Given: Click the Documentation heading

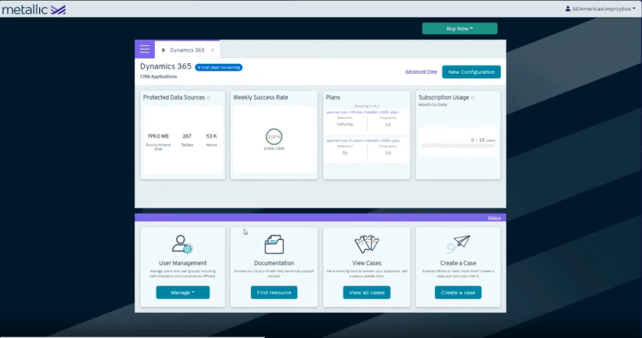Looking at the screenshot, I should pos(274,264).
